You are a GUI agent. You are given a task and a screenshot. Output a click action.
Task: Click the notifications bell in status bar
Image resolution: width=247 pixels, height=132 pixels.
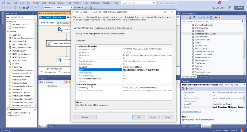point(242,130)
